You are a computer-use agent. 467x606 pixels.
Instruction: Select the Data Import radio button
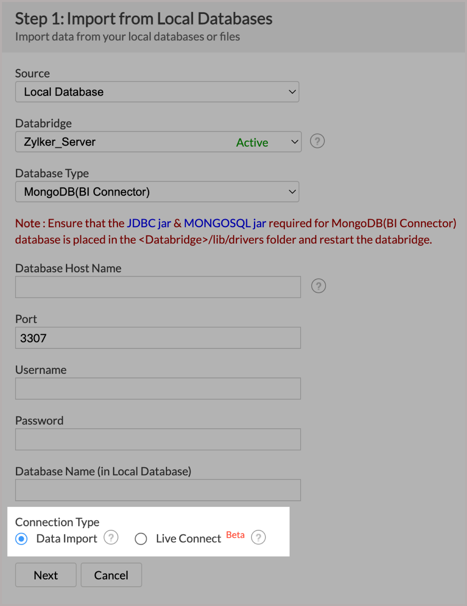(x=21, y=539)
